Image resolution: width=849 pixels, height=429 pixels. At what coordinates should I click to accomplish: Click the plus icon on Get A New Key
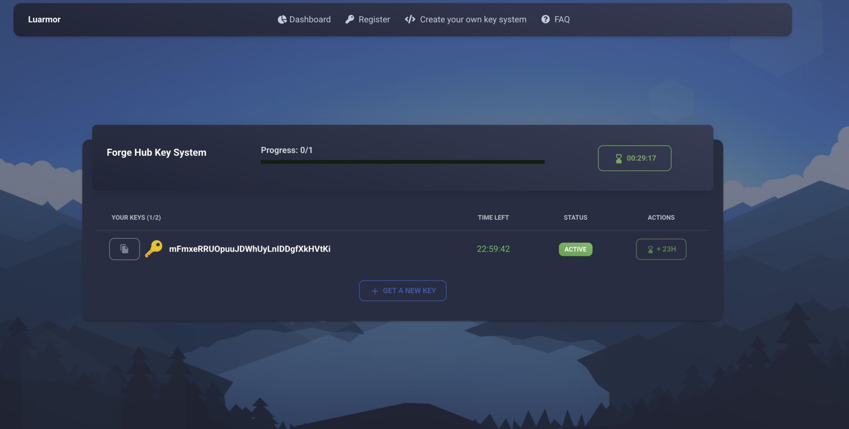click(375, 291)
